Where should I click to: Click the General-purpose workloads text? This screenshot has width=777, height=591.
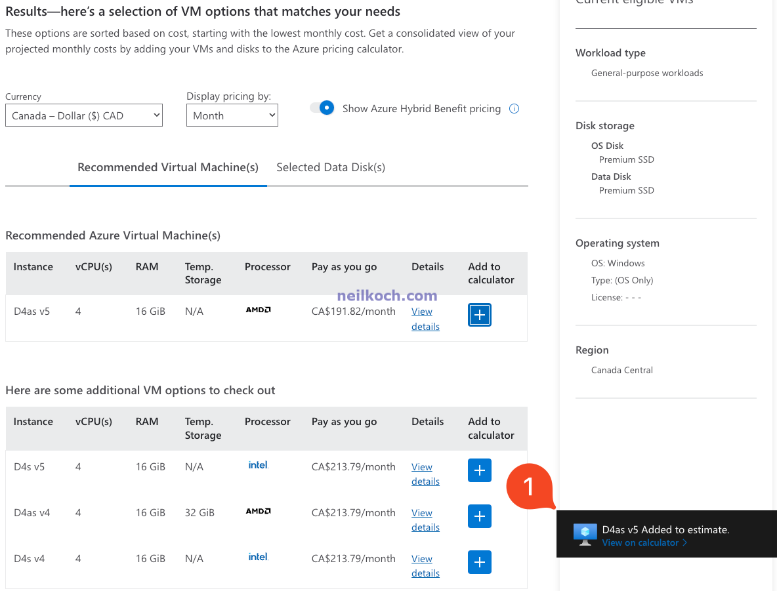coord(646,73)
